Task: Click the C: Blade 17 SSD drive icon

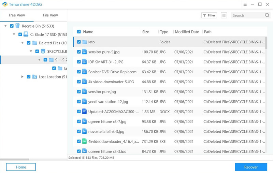Action: pos(26,34)
